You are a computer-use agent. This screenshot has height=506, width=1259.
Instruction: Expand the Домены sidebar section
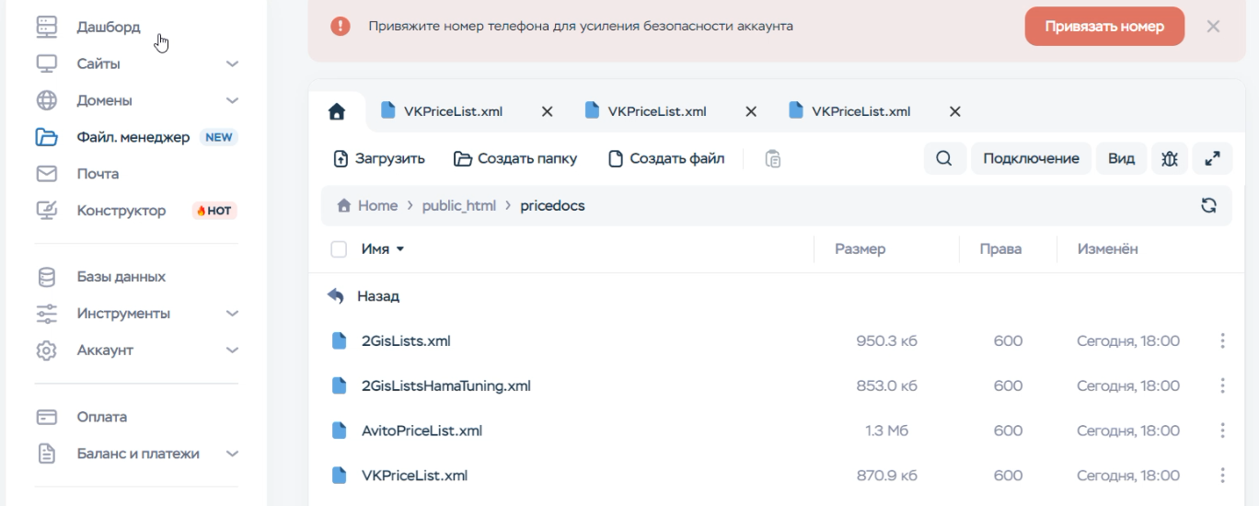pyautogui.click(x=232, y=100)
